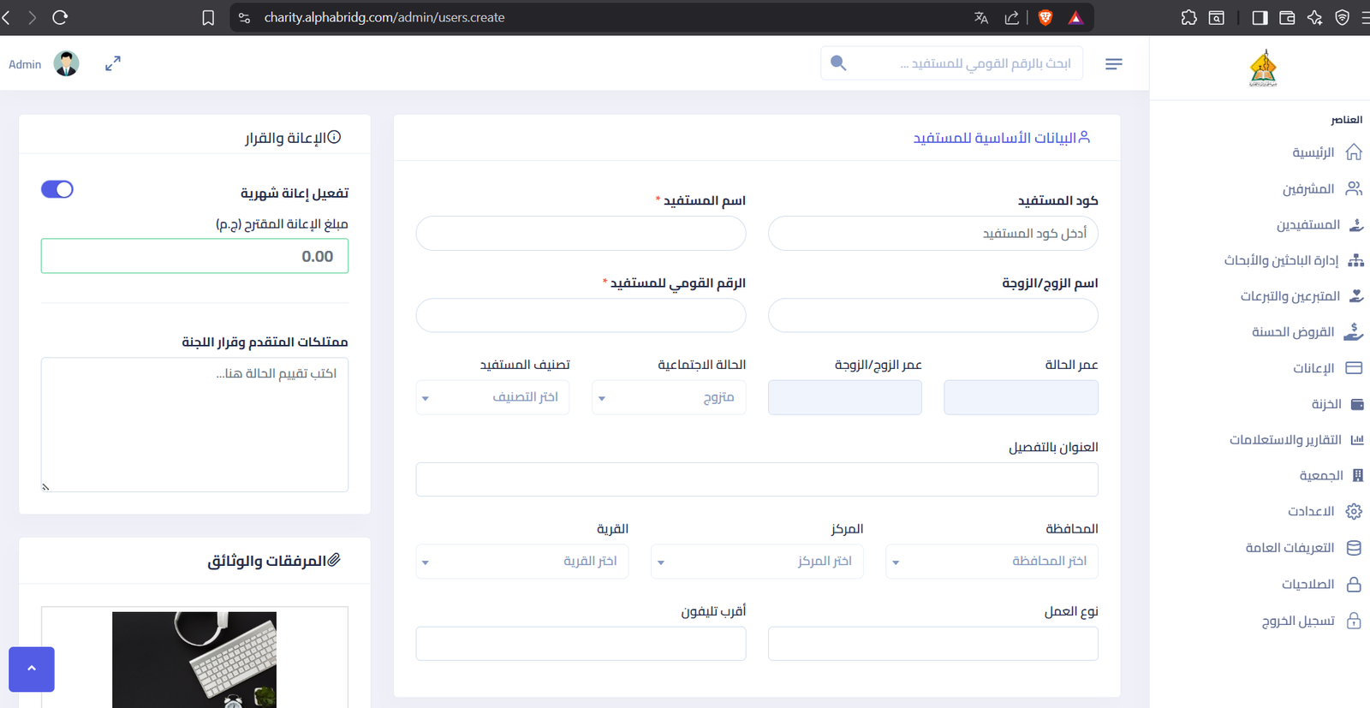Click the browser address bar URL
This screenshot has height=708, width=1370.
click(384, 17)
